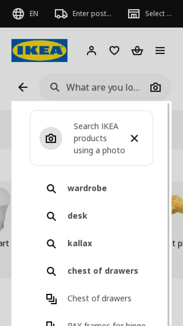Choose the wardrobe search suggestion
Screen dimensions: 183x326
tap(87, 188)
